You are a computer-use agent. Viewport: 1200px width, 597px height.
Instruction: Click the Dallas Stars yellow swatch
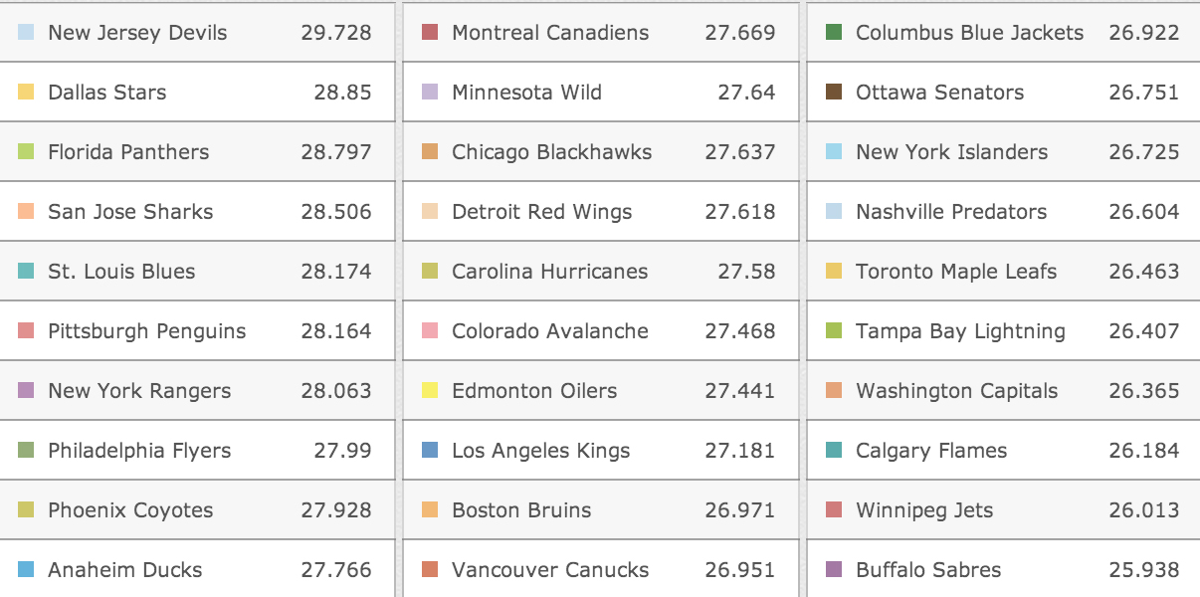[x=27, y=93]
